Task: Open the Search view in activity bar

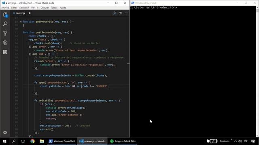Action: [x=5, y=24]
